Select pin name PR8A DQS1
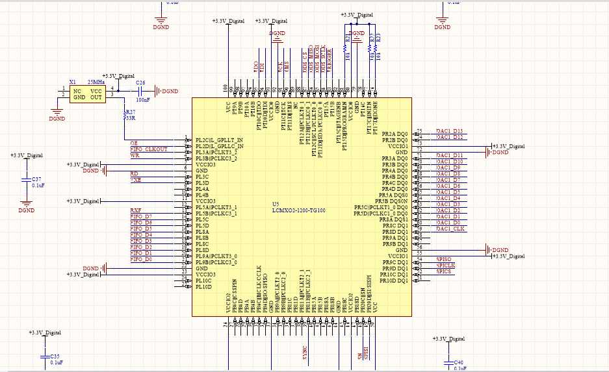Image resolution: width=609 pixels, height=372 pixels. [x=394, y=219]
